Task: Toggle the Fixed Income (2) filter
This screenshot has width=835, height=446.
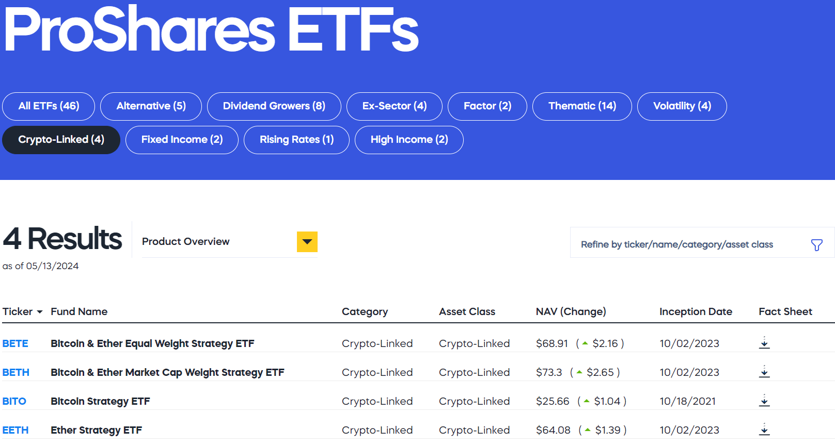Action: (x=182, y=140)
